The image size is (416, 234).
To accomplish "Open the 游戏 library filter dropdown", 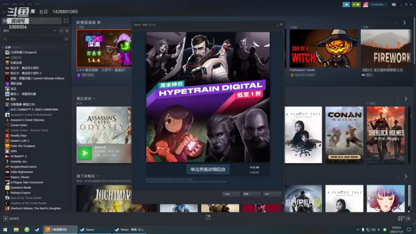I will (30, 31).
